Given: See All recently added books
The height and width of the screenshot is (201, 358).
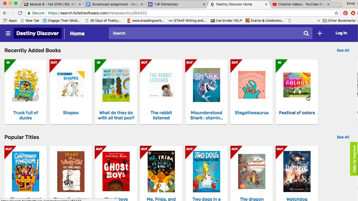Looking at the screenshot, I should pyautogui.click(x=343, y=51).
